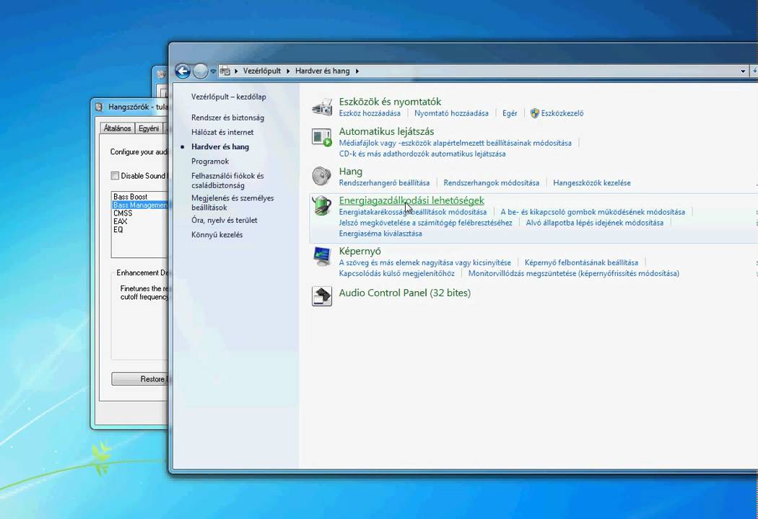758x519 pixels.
Task: Expand the chevron before Vezérlőpult in breadcrumb
Action: (236, 71)
